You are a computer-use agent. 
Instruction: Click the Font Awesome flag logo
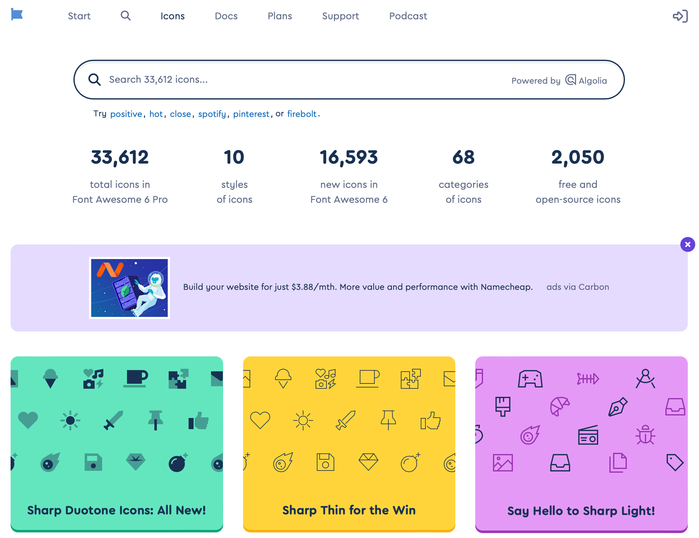(16, 14)
